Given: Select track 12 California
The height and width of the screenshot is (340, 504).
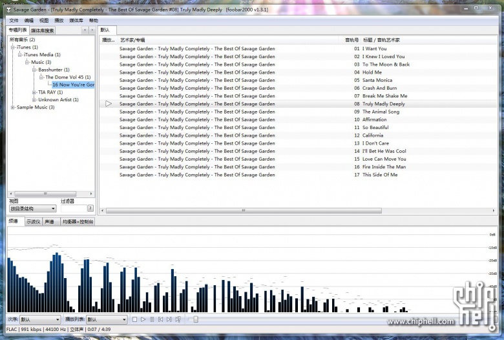Looking at the screenshot, I should coord(298,135).
